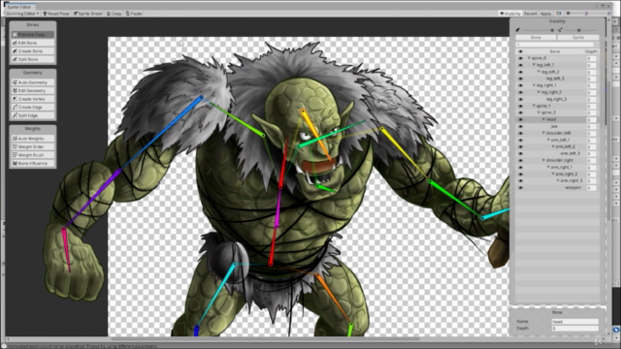This screenshot has width=621, height=349.
Task: Hide the spine_0 bone
Action: coord(520,58)
